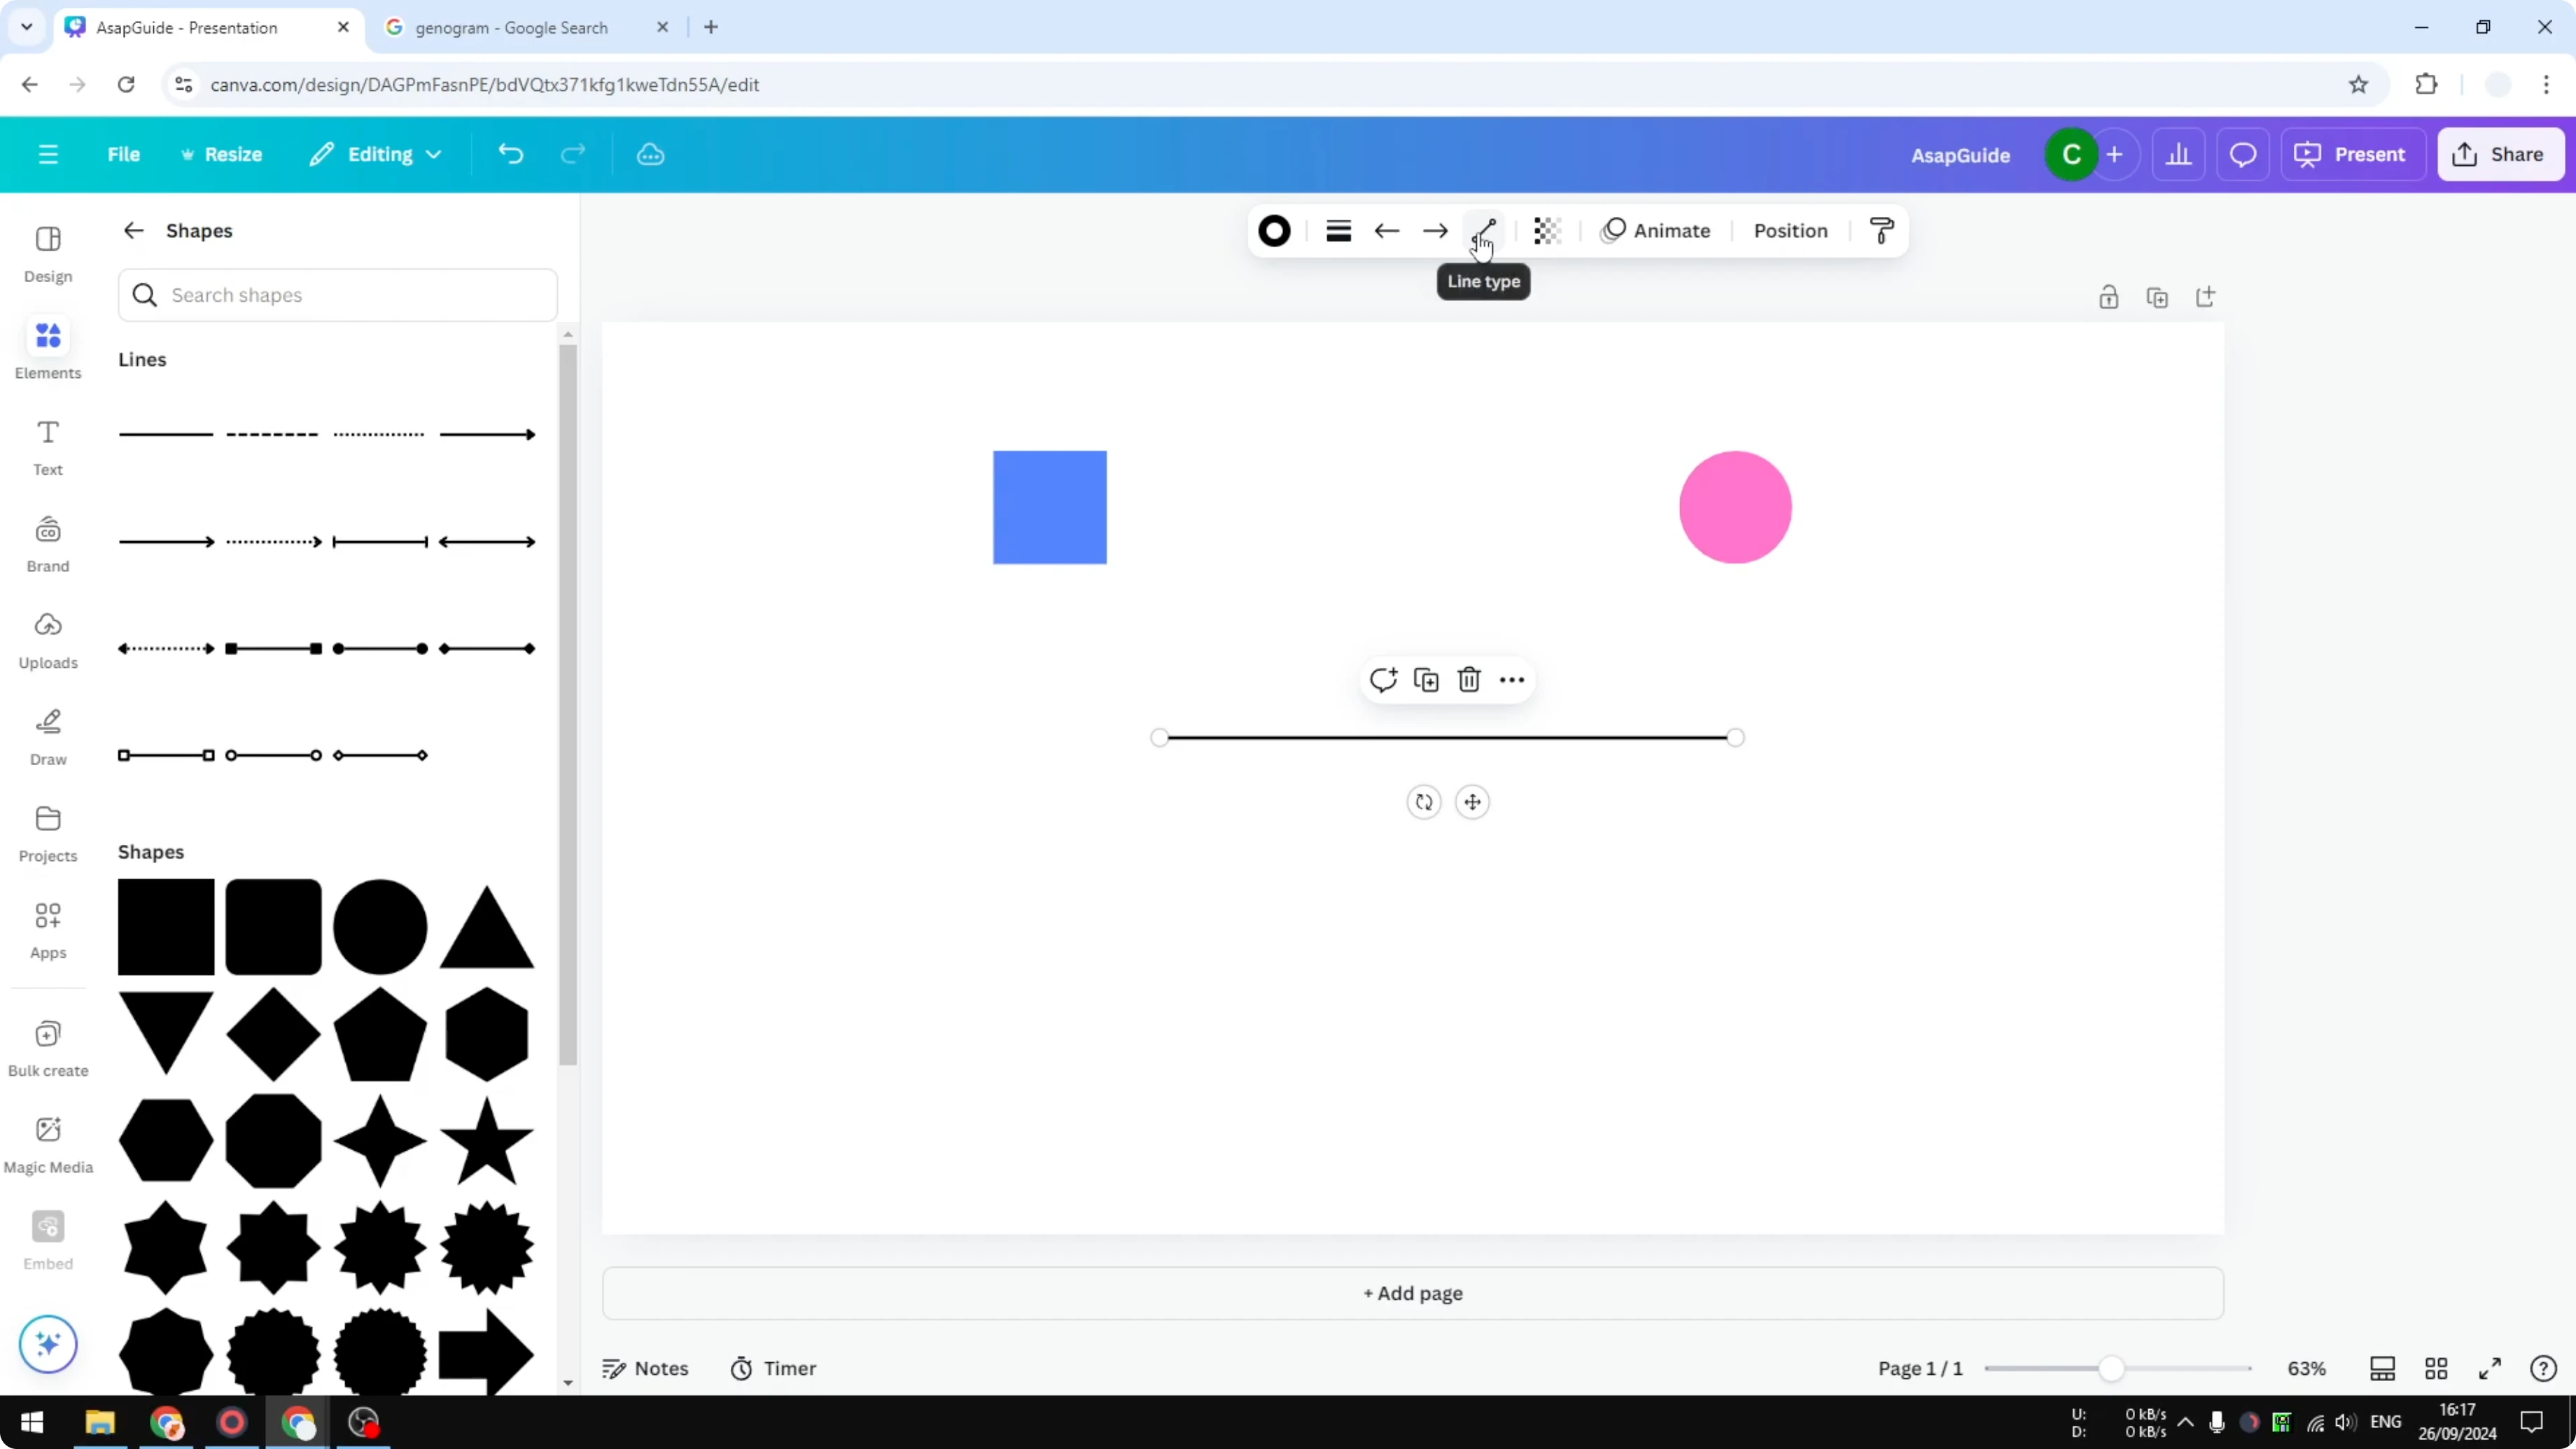Viewport: 2576px width, 1449px height.
Task: Open line start arrow options
Action: click(1386, 231)
